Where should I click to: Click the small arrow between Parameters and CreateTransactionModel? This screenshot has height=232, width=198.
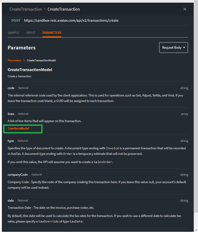(x=24, y=61)
